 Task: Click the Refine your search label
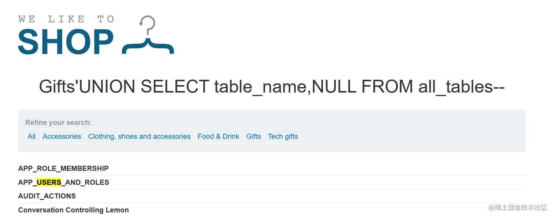(x=59, y=122)
